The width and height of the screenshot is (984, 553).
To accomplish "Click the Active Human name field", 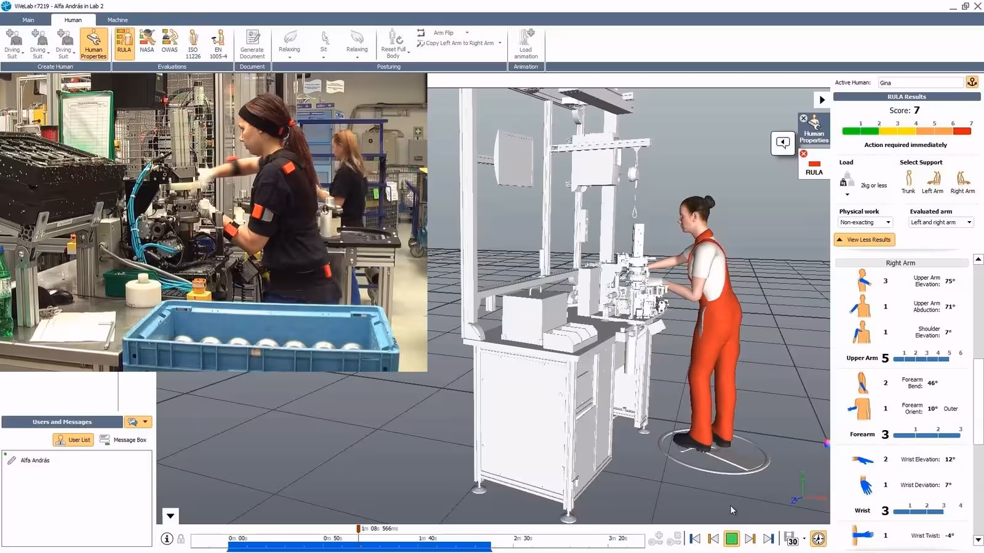I will coord(920,82).
